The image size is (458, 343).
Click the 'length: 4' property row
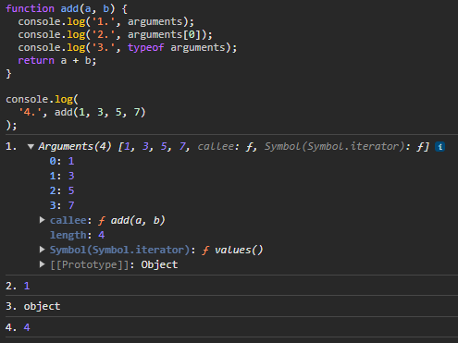(x=77, y=235)
